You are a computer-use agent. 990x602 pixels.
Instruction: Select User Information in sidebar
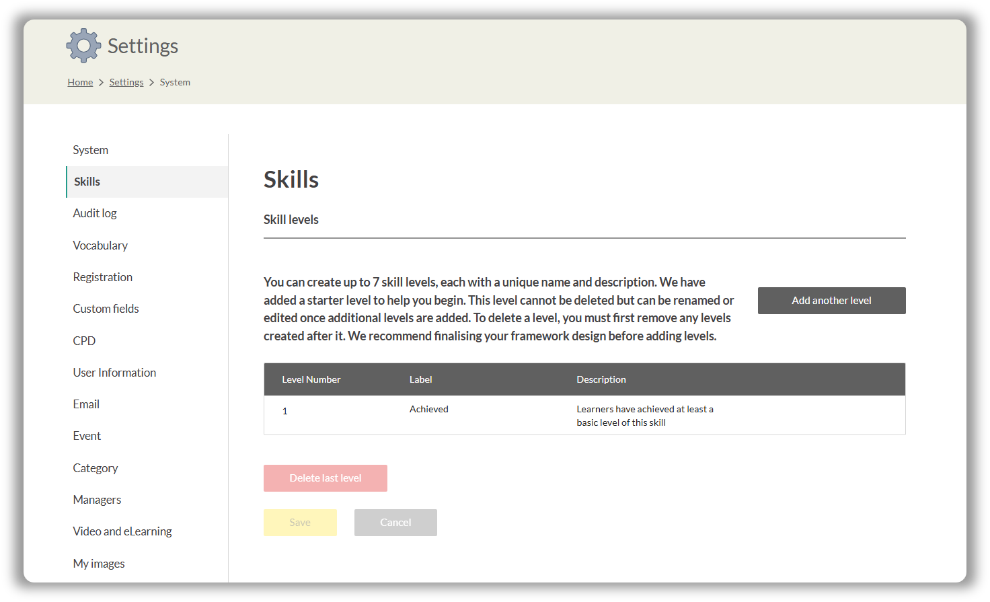point(114,373)
